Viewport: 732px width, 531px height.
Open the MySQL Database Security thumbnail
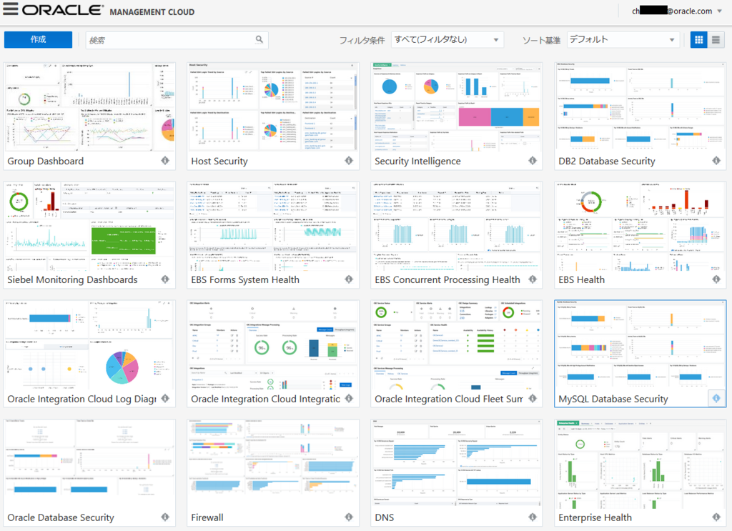point(640,344)
